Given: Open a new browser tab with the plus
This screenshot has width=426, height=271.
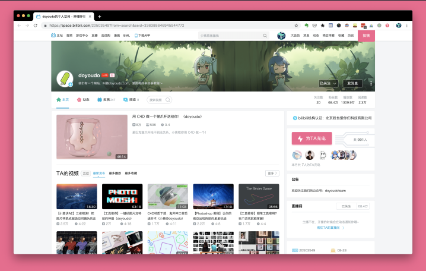Looking at the screenshot, I should click(x=100, y=17).
